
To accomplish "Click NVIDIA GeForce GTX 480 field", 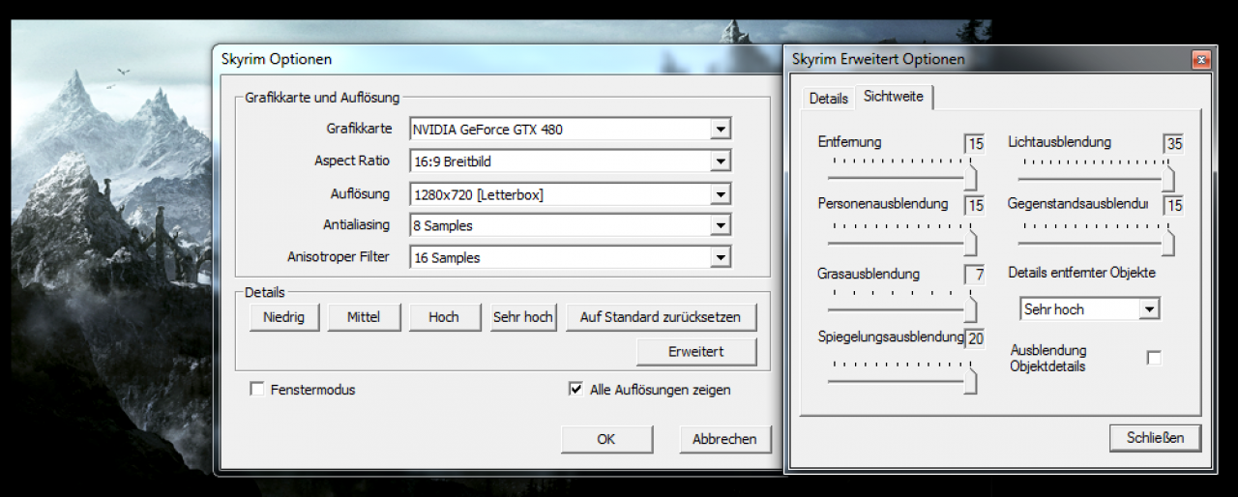I will pyautogui.click(x=570, y=129).
